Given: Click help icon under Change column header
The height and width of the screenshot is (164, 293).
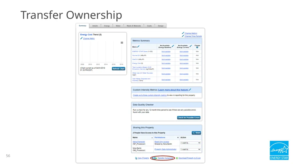Looking at the screenshot, I should point(197,47).
